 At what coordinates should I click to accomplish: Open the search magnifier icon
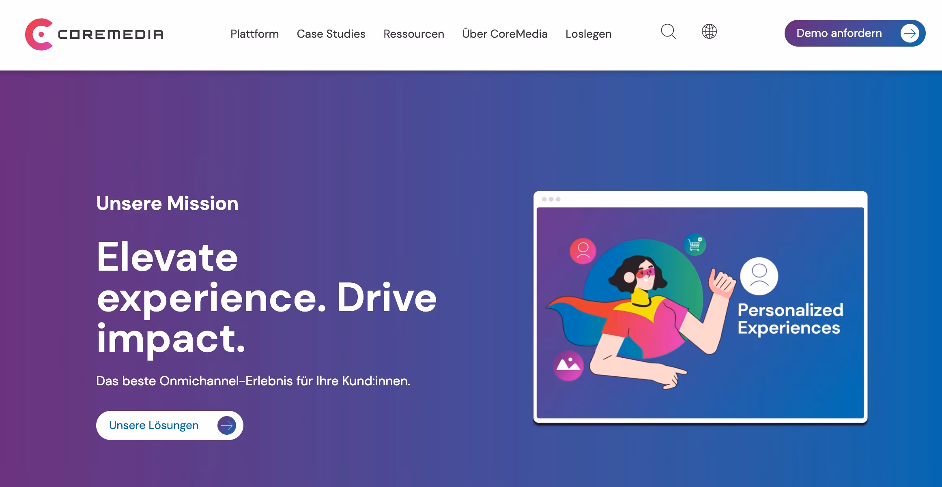[x=668, y=32]
